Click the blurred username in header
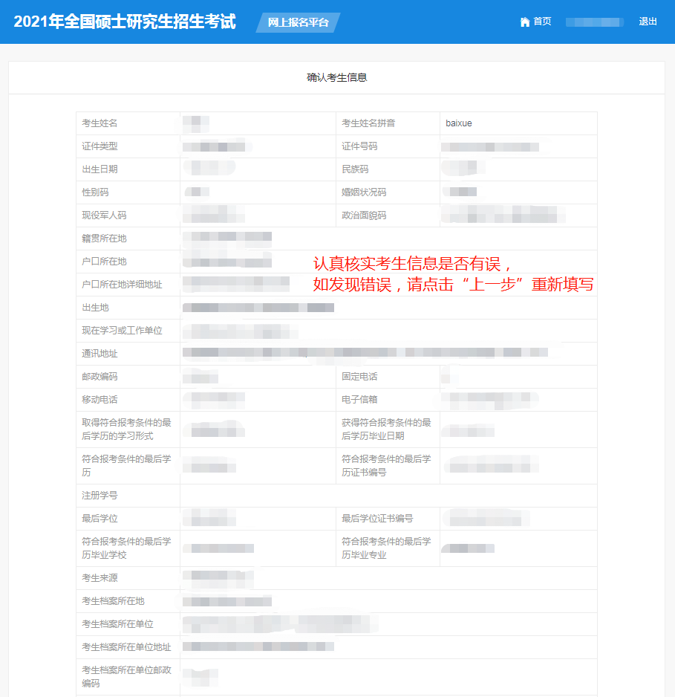 594,22
